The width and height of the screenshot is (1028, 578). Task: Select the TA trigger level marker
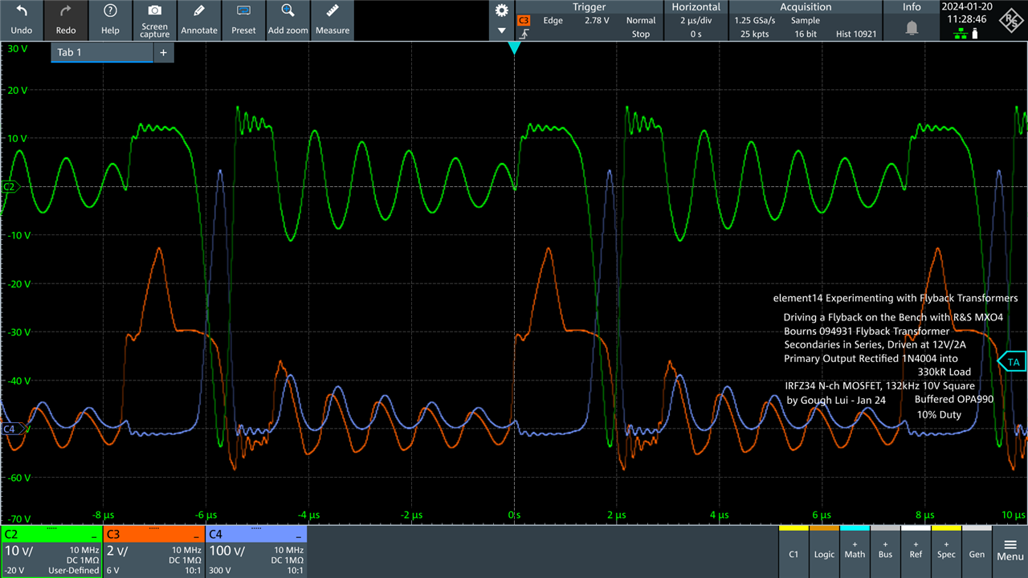(1012, 362)
